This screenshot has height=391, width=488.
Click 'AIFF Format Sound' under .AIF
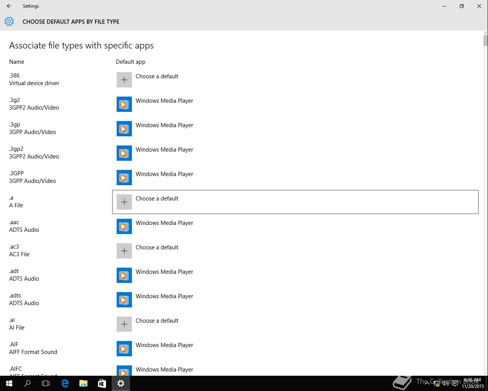click(x=33, y=352)
